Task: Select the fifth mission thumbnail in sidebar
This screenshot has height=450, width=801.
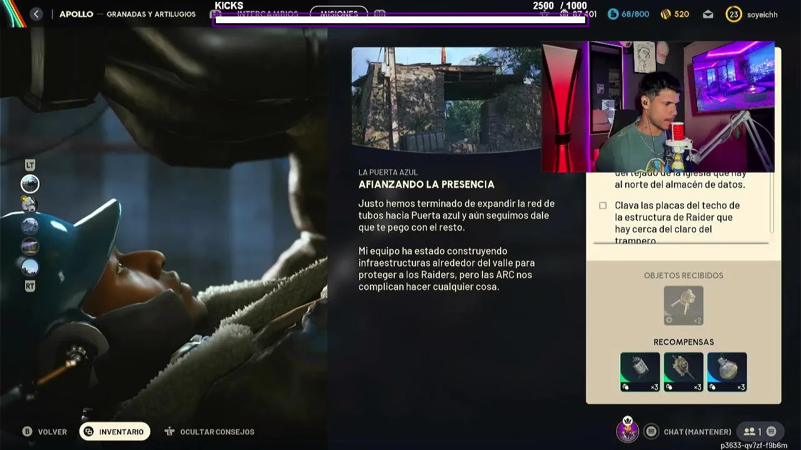Action: [x=30, y=267]
